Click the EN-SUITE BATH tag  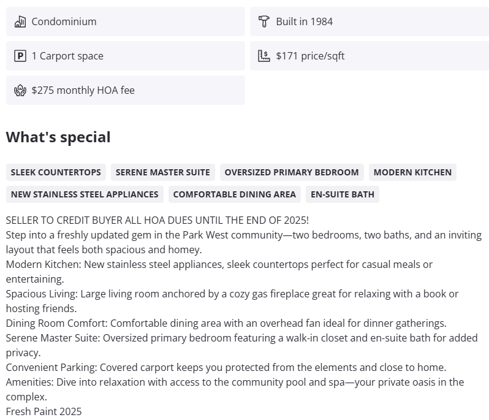point(342,194)
